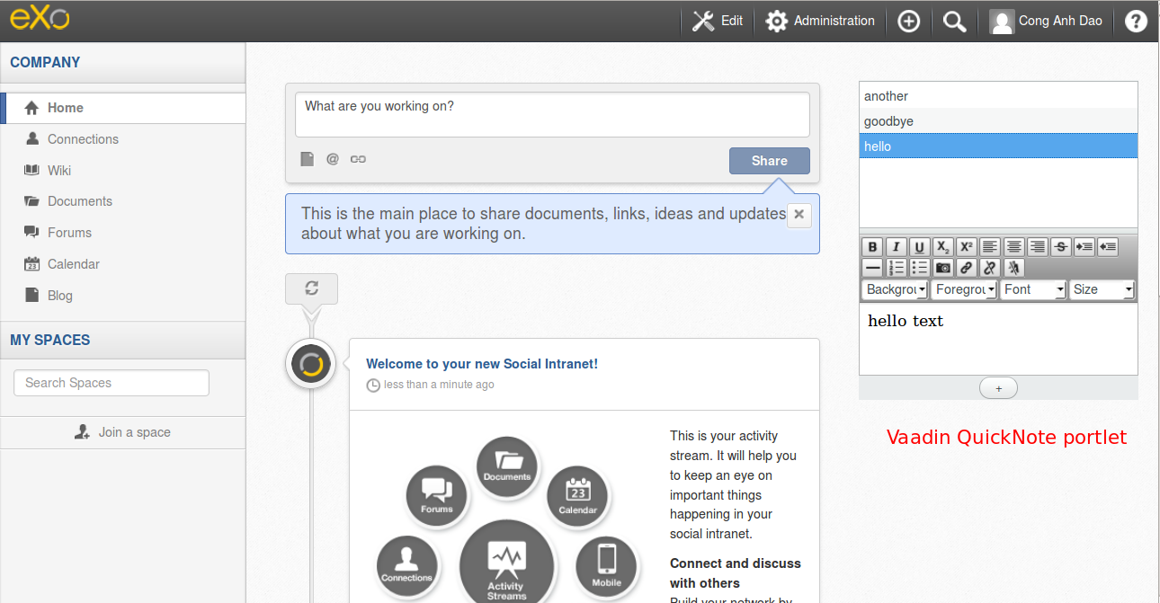Image resolution: width=1160 pixels, height=603 pixels.
Task: Toggle italic formatting in QuickNote editor
Action: click(x=896, y=247)
